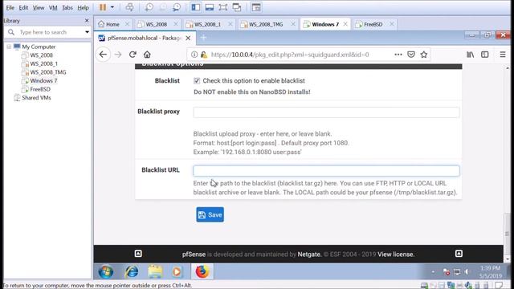This screenshot has height=289, width=514.
Task: Uncheck the enable blacklist checkbox
Action: [197, 80]
